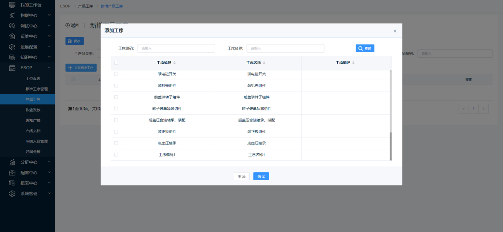This screenshot has width=503, height=232.
Task: Click the 工序名称 search input field
Action: (285, 48)
